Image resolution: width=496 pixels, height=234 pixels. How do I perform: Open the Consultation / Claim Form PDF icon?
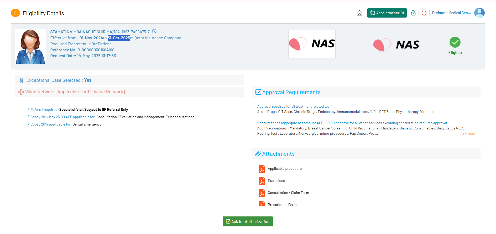point(262,193)
